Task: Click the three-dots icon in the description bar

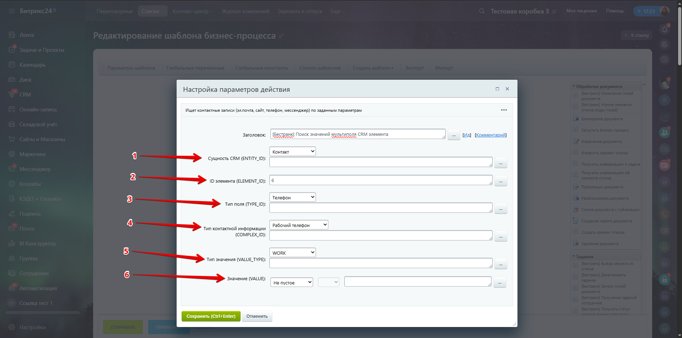Action: coord(504,110)
